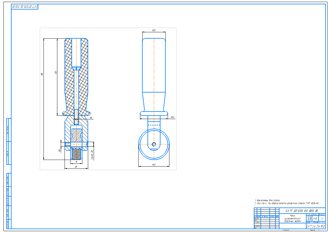Click the rotated drawing number box in top-left corner
The image size is (329, 232).
tap(25, 7)
